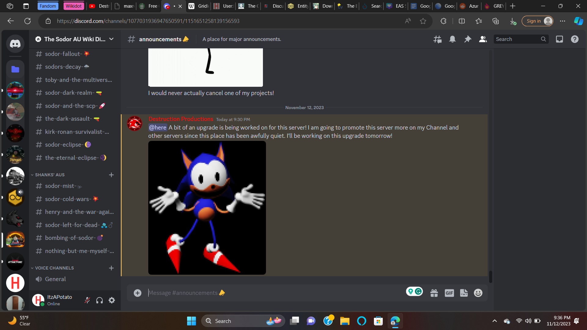The width and height of the screenshot is (587, 330).
Task: Open File Explorer from taskbar
Action: [x=345, y=321]
